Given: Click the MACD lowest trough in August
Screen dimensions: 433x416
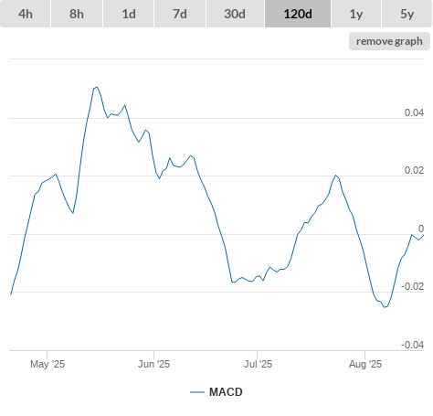Looking at the screenshot, I should (385, 307).
